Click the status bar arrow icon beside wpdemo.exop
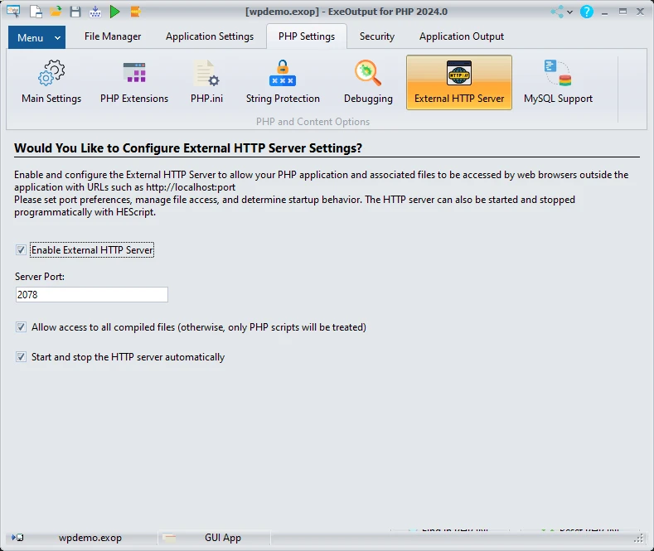Image resolution: width=654 pixels, height=551 pixels. point(17,538)
